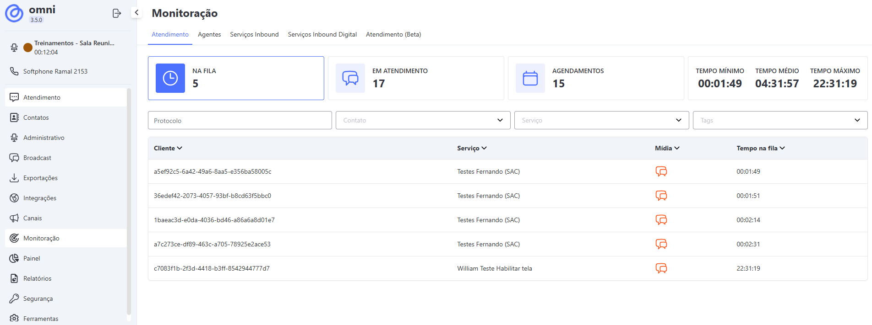Click the omni logo icon
The height and width of the screenshot is (325, 872).
14,13
